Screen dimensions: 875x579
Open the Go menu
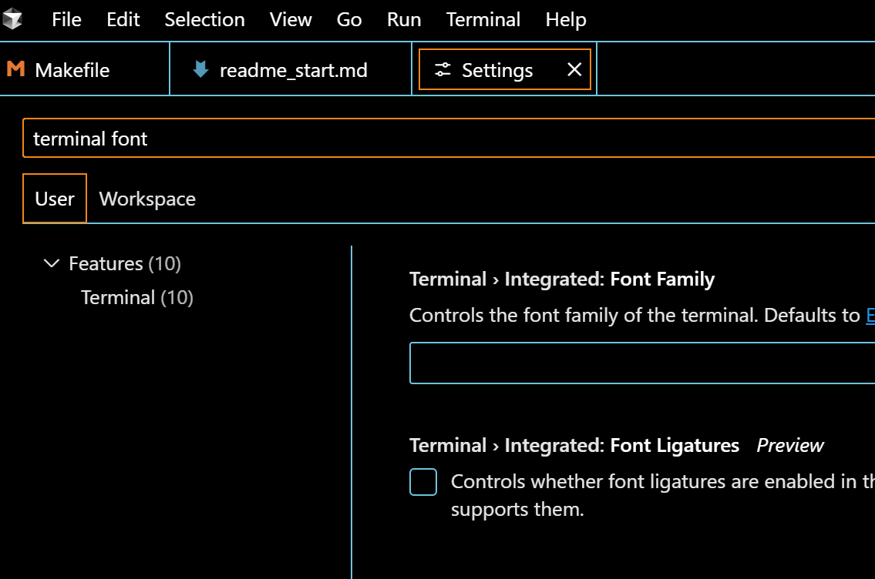tap(349, 19)
